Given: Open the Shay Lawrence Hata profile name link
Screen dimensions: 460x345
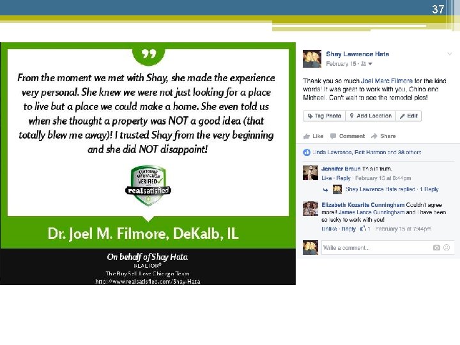Looking at the screenshot, I should coord(357,54).
